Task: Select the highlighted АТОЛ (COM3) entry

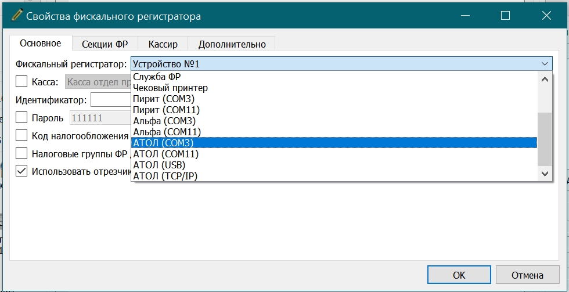Action: [x=334, y=143]
